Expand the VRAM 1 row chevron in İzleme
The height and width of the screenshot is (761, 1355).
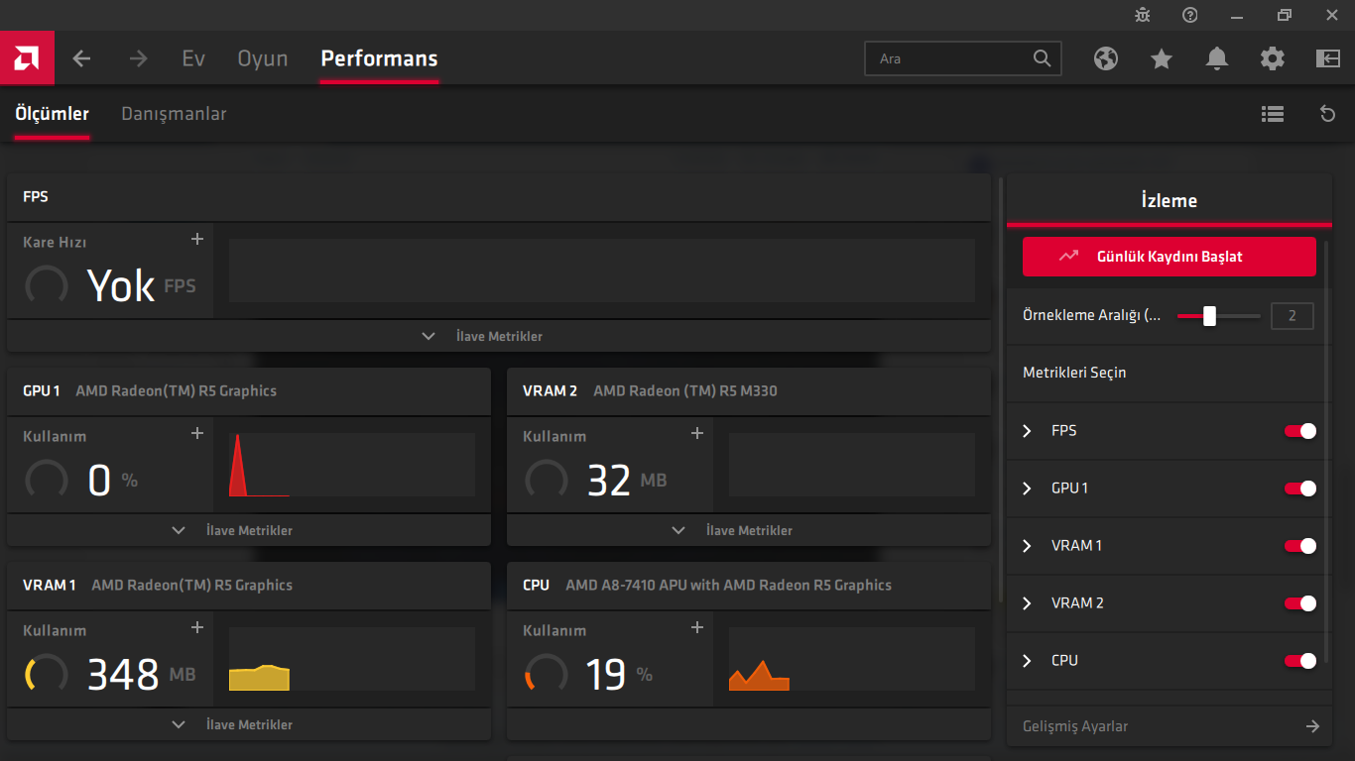[1028, 546]
